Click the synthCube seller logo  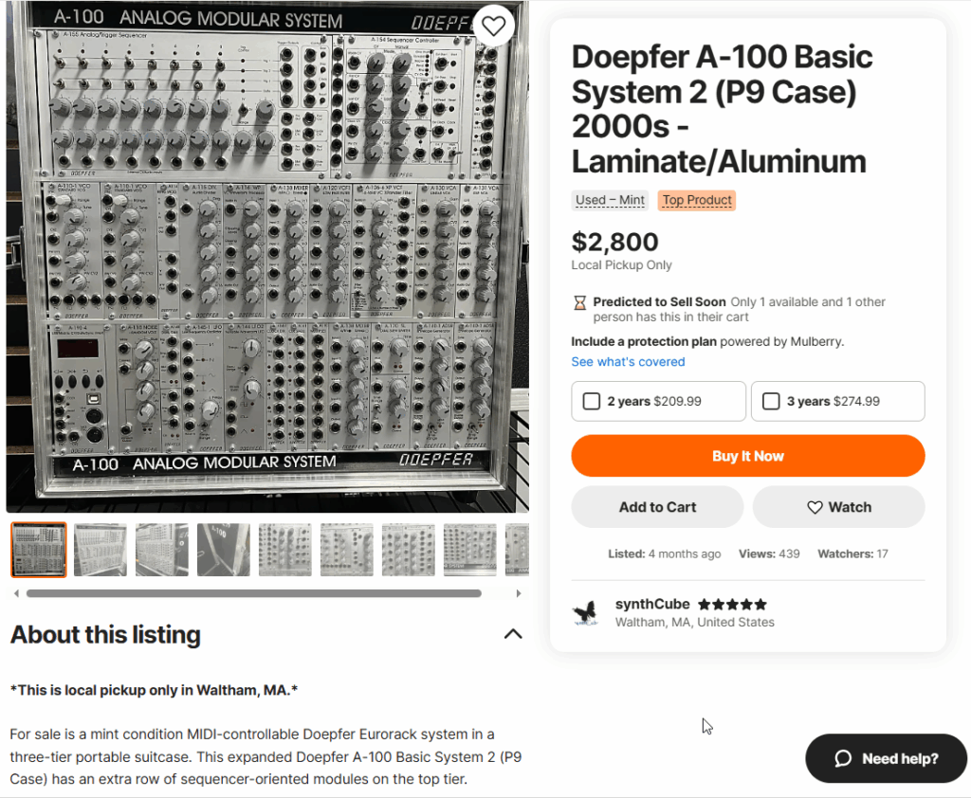(x=585, y=613)
